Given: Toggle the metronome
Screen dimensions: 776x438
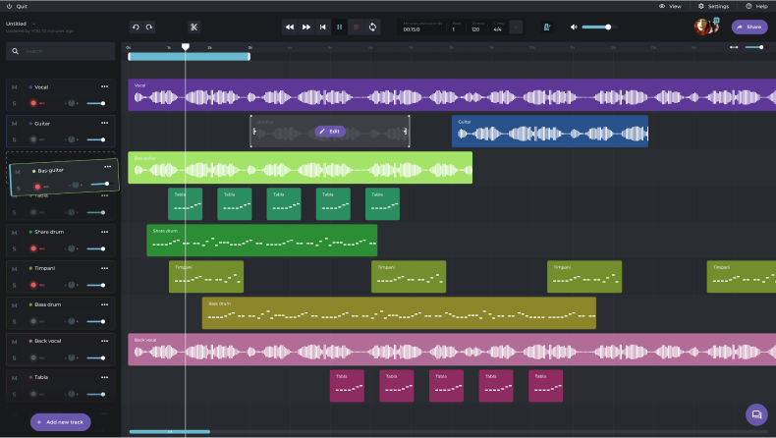Looking at the screenshot, I should tap(547, 27).
